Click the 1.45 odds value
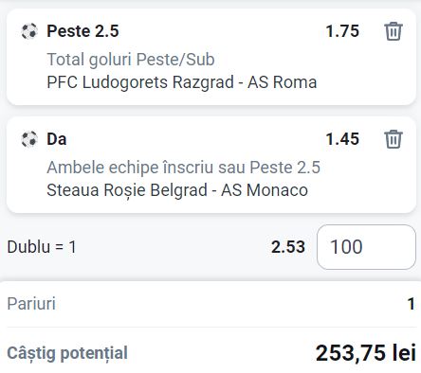Image resolution: width=421 pixels, height=373 pixels. coord(342,139)
